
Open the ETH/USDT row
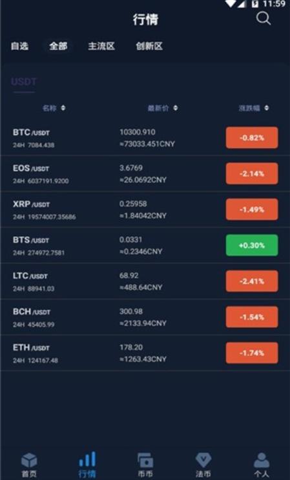(145, 353)
